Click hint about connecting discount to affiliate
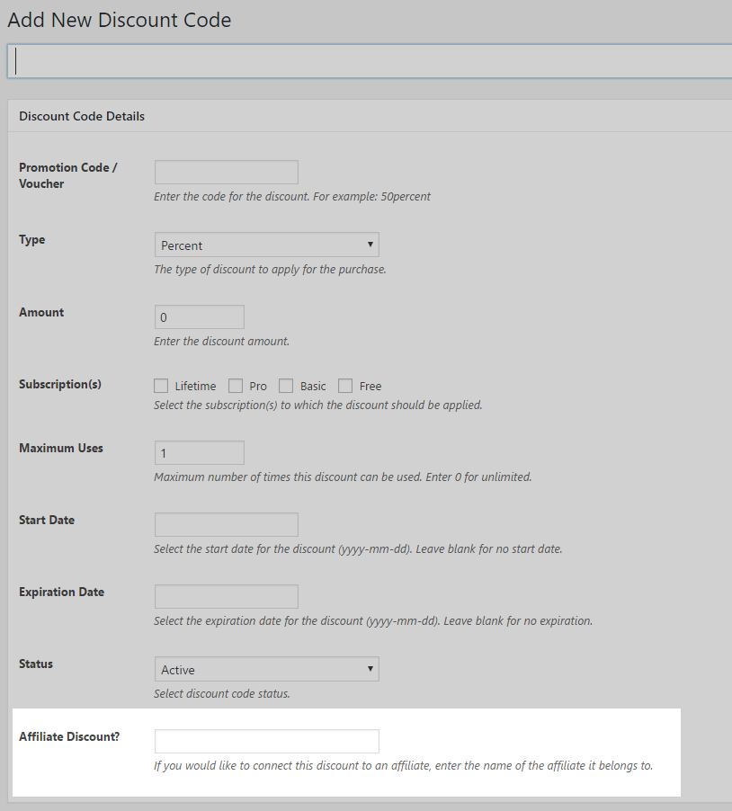The width and height of the screenshot is (732, 811). (403, 765)
